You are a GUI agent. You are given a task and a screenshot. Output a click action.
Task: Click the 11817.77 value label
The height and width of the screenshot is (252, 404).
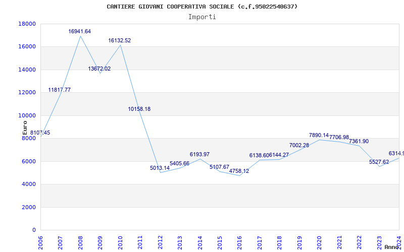[60, 90]
